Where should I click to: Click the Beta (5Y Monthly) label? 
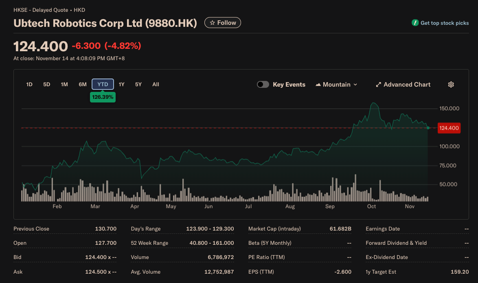pyautogui.click(x=270, y=243)
